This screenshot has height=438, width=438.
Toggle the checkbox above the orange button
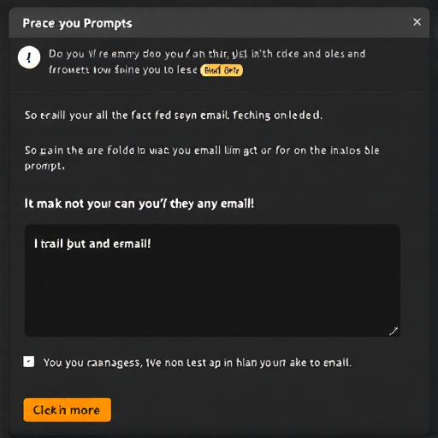[29, 361]
